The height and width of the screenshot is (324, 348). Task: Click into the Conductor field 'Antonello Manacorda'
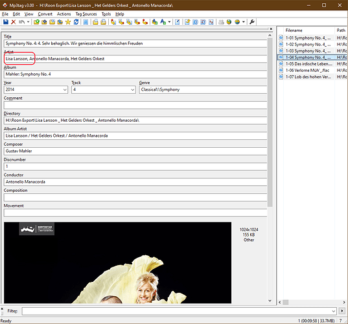[135, 181]
